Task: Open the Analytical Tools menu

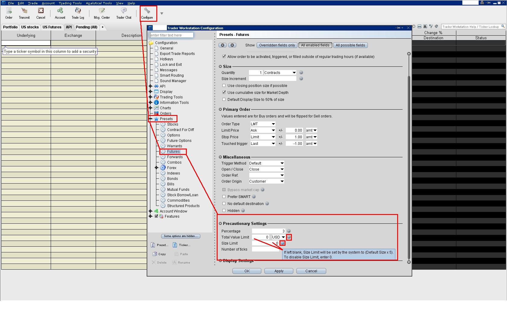Action: [99, 3]
